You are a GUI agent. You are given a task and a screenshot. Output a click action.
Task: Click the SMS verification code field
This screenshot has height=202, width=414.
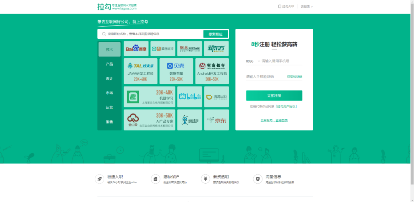coord(266,77)
